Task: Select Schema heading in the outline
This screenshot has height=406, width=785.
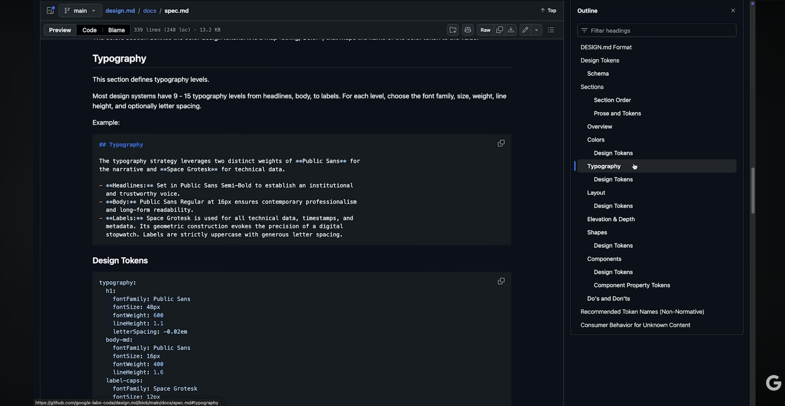Action: [598, 74]
